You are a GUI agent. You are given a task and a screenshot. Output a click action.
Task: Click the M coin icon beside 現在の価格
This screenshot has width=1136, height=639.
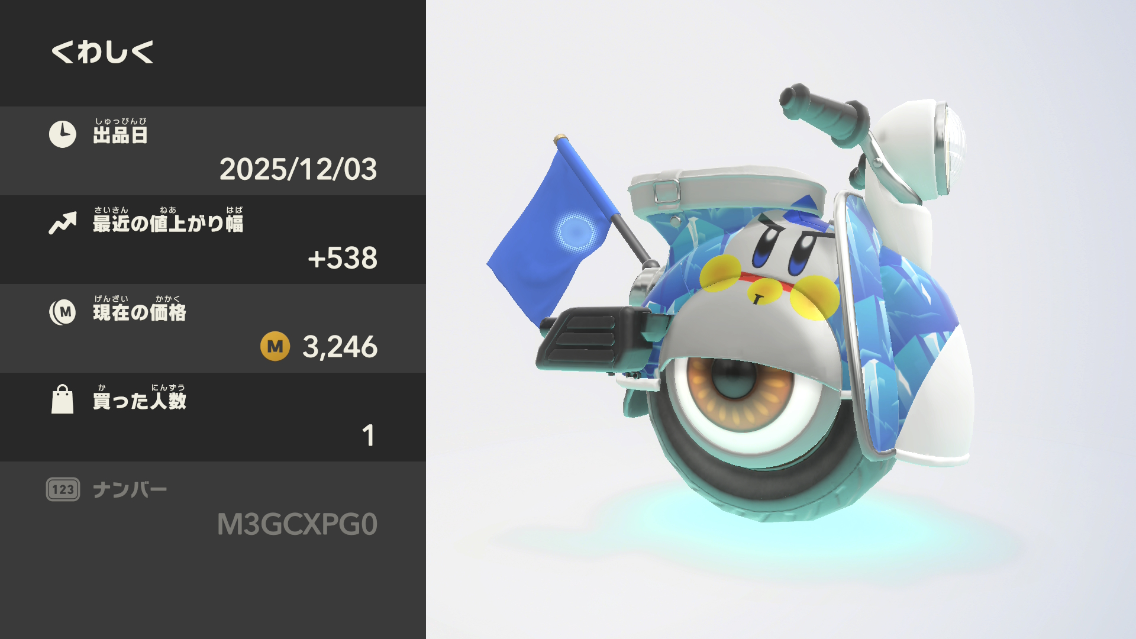coord(63,312)
